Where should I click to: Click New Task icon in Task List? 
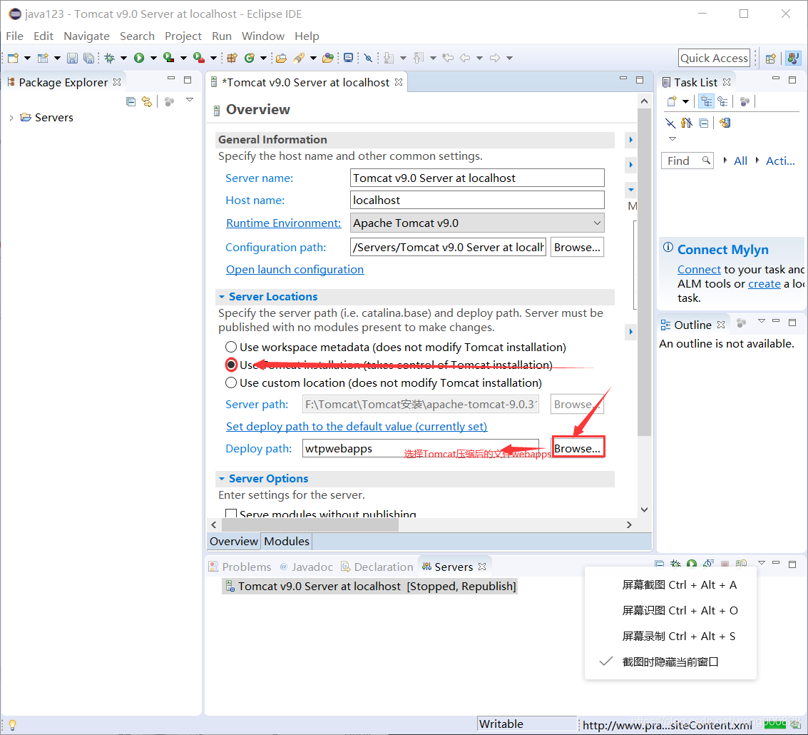[x=671, y=101]
